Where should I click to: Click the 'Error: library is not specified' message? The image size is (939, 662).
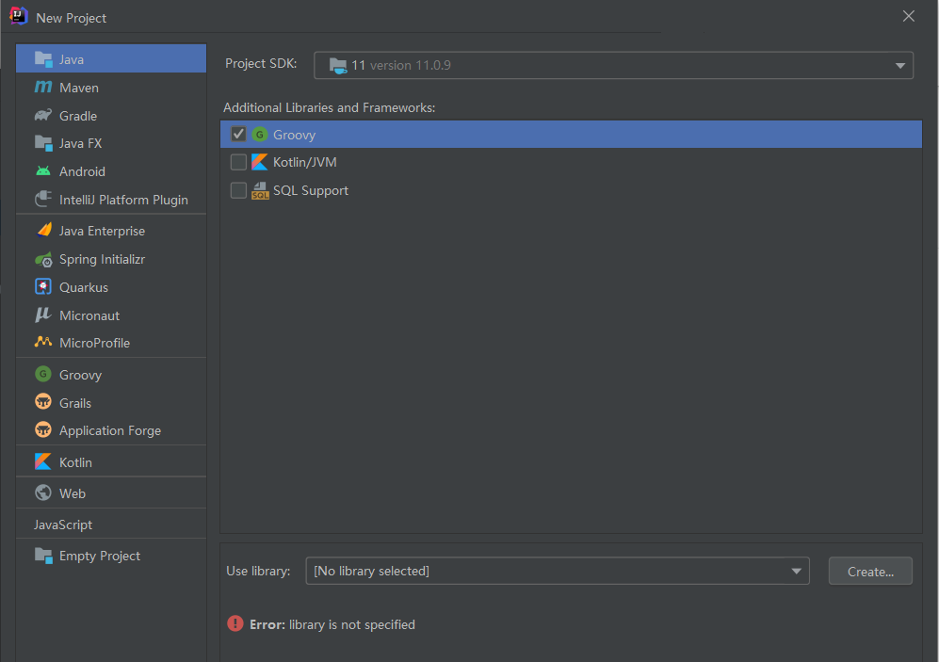(332, 624)
